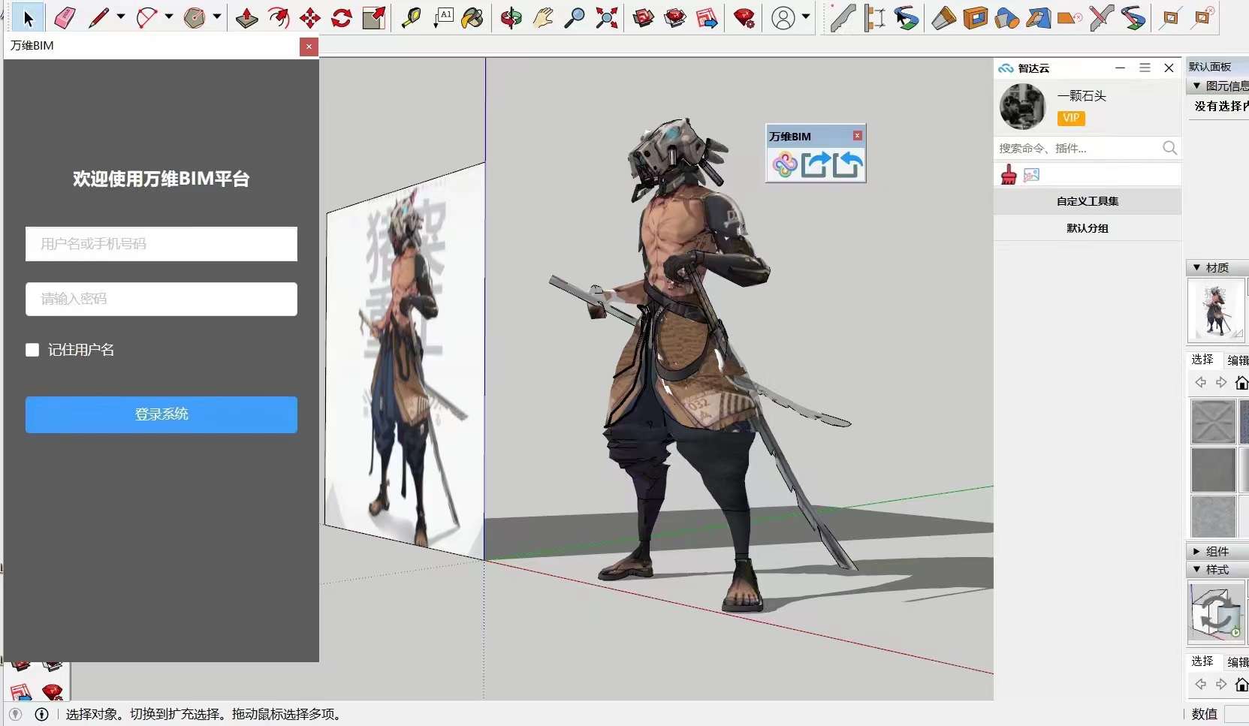Switch to 编辑 tab under 材质

(x=1238, y=360)
